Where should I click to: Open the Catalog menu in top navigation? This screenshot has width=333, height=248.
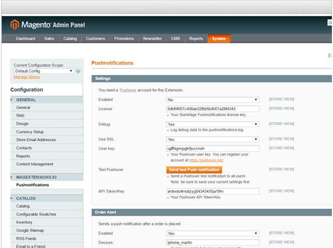pyautogui.click(x=70, y=38)
